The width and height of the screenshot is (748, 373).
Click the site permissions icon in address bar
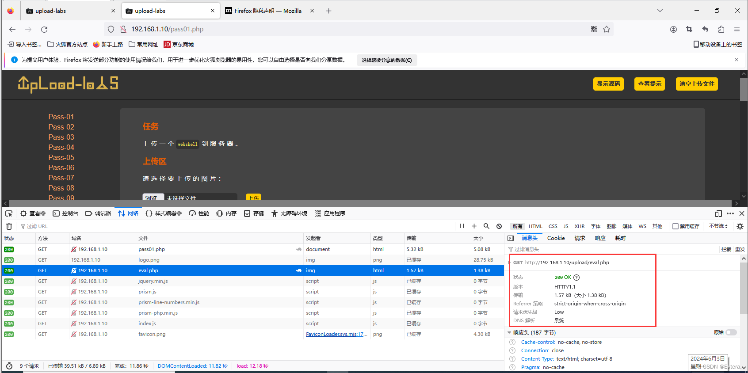pos(123,29)
